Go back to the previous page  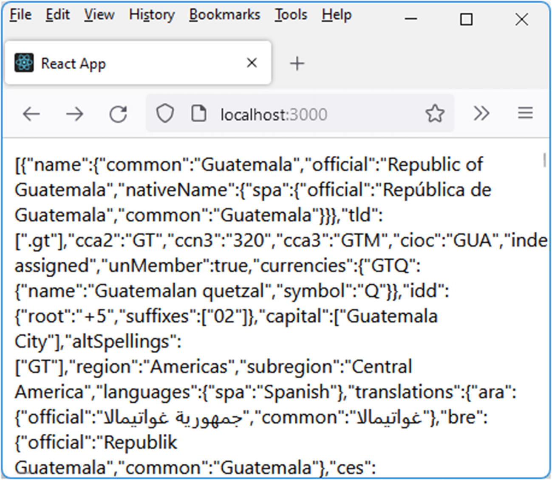click(31, 114)
